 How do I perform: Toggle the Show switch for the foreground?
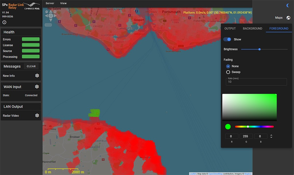click(x=227, y=39)
